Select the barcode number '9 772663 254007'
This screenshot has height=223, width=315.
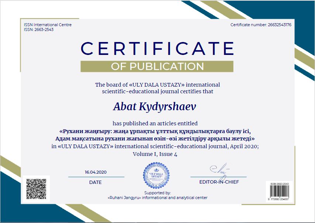(x=278, y=199)
